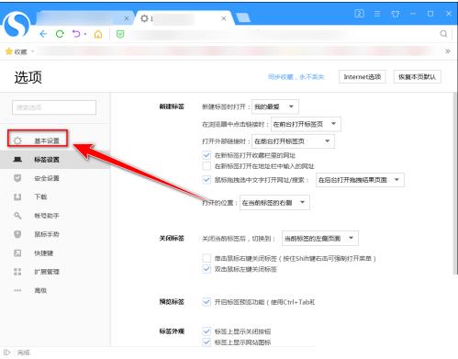Click the 同步收藏，永不丢失 link
Viewport: 458px width, 359px height.
(296, 77)
